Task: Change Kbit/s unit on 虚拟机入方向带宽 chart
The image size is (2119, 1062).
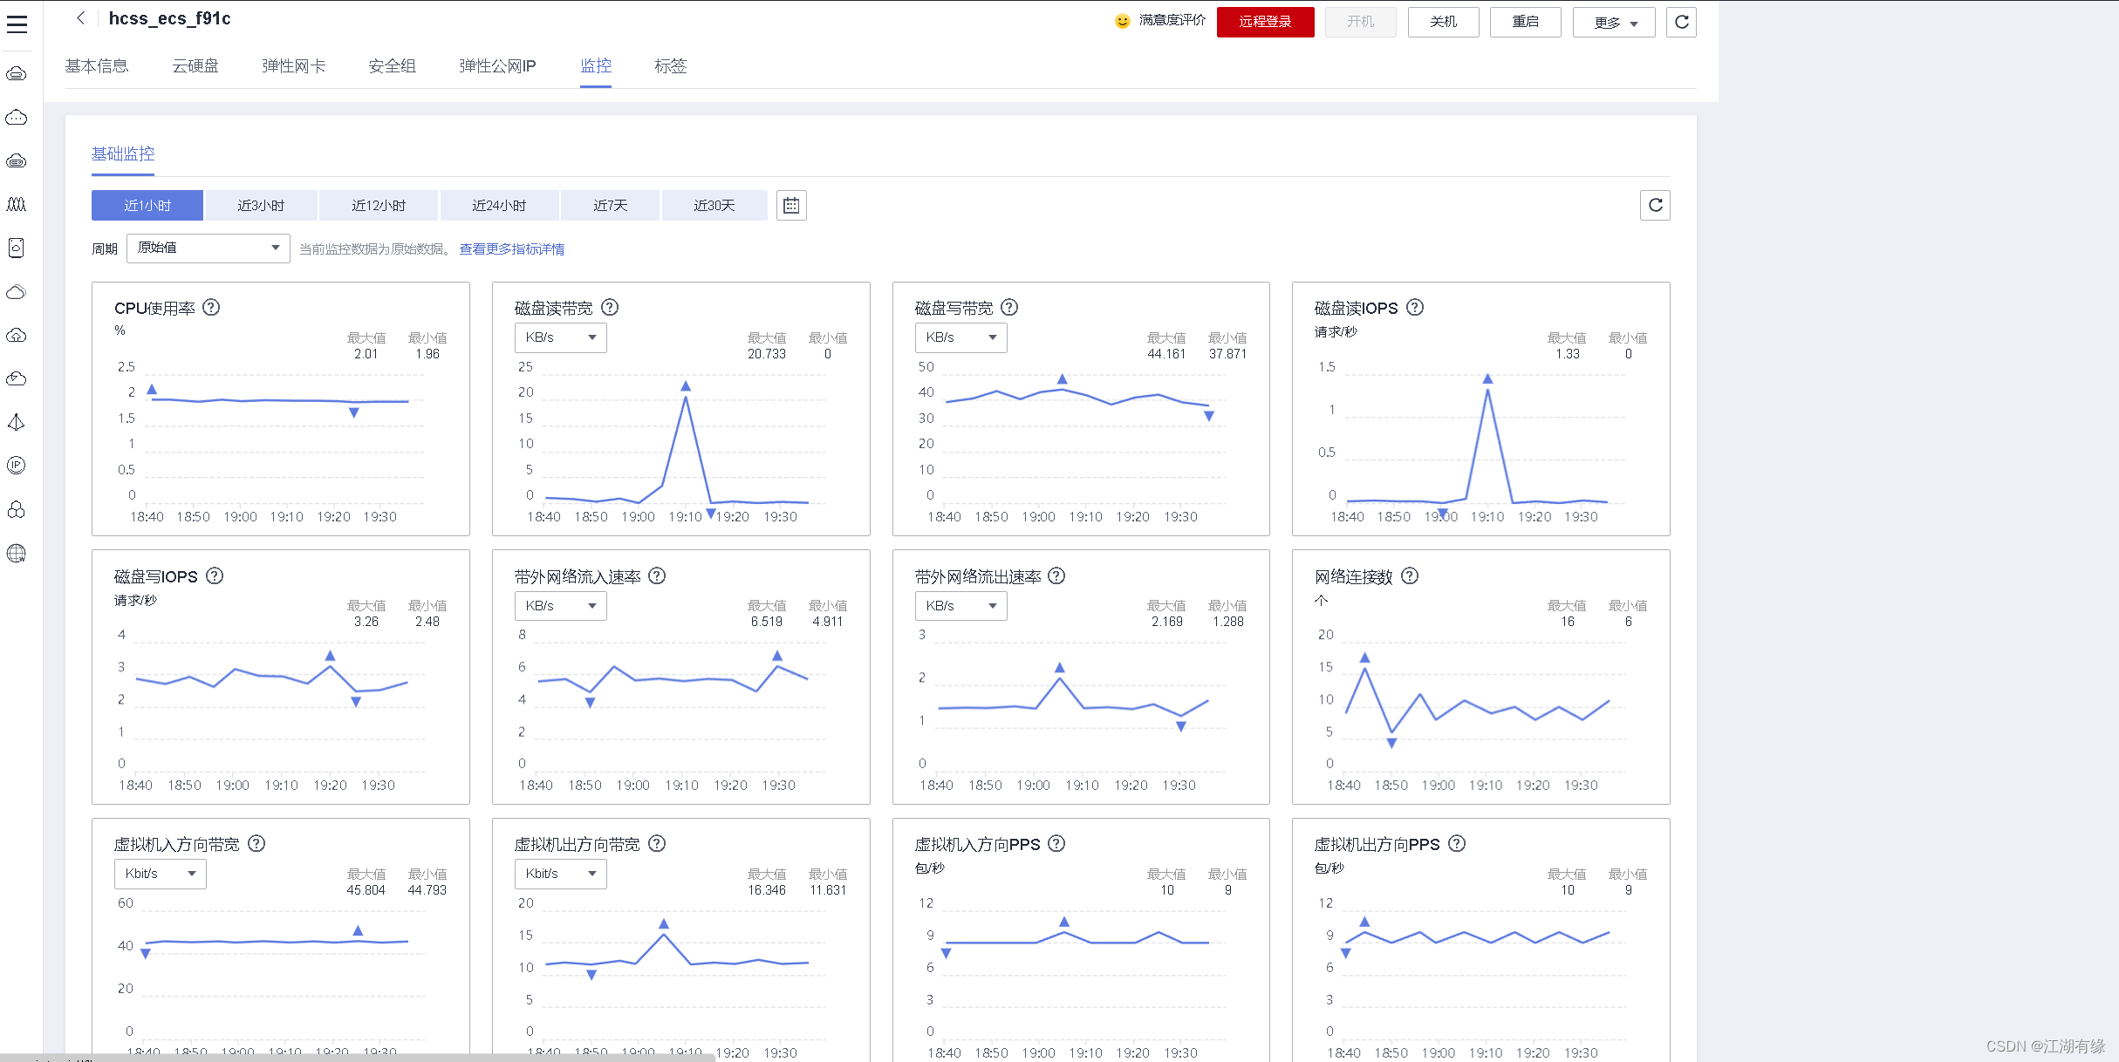Action: pyautogui.click(x=161, y=874)
